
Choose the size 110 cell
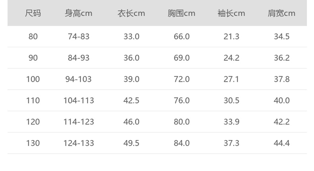click(33, 100)
